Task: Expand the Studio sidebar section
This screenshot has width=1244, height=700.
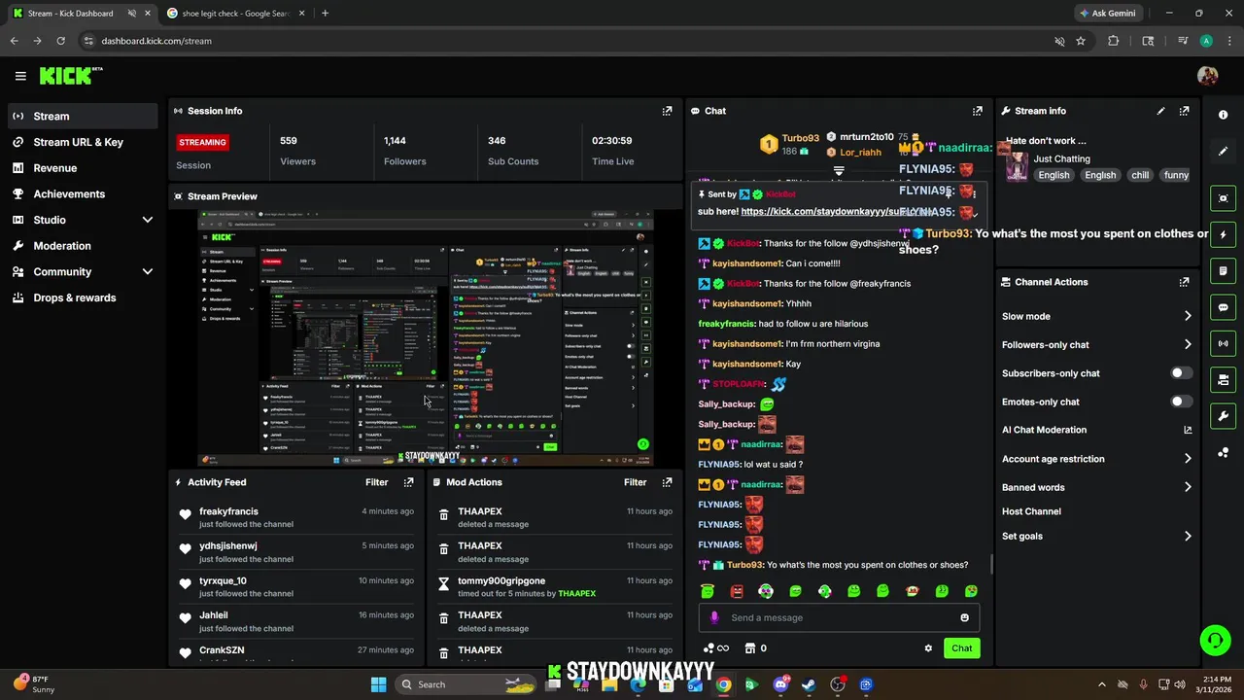Action: click(148, 221)
